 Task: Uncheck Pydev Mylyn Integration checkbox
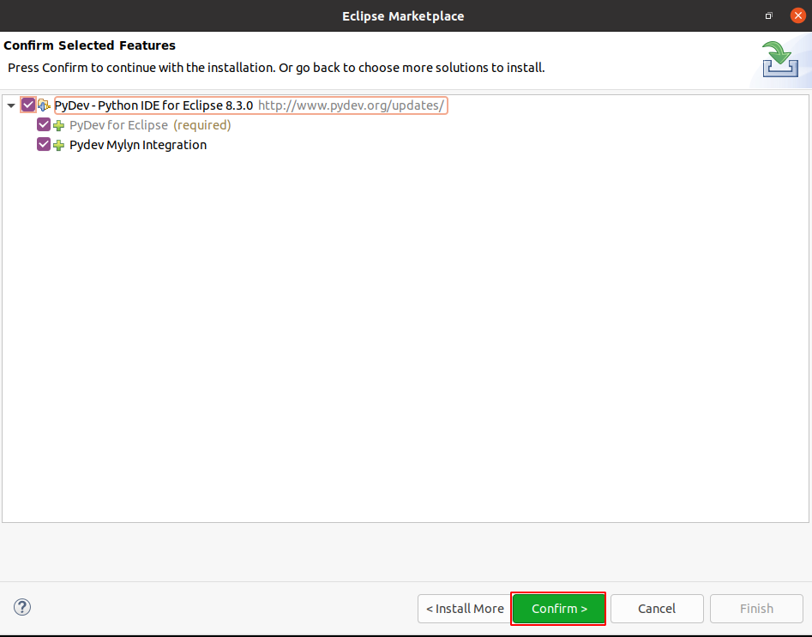[x=44, y=145]
